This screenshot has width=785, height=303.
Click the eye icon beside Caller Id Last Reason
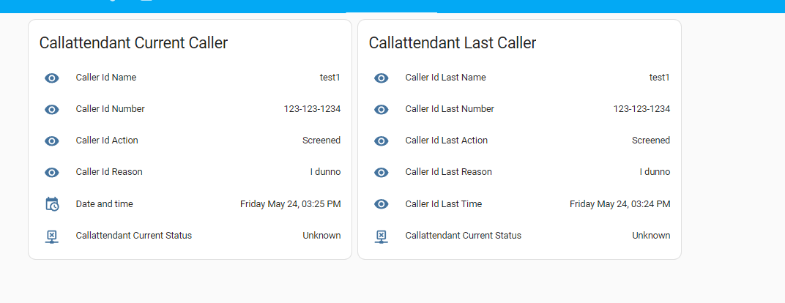pyautogui.click(x=382, y=173)
